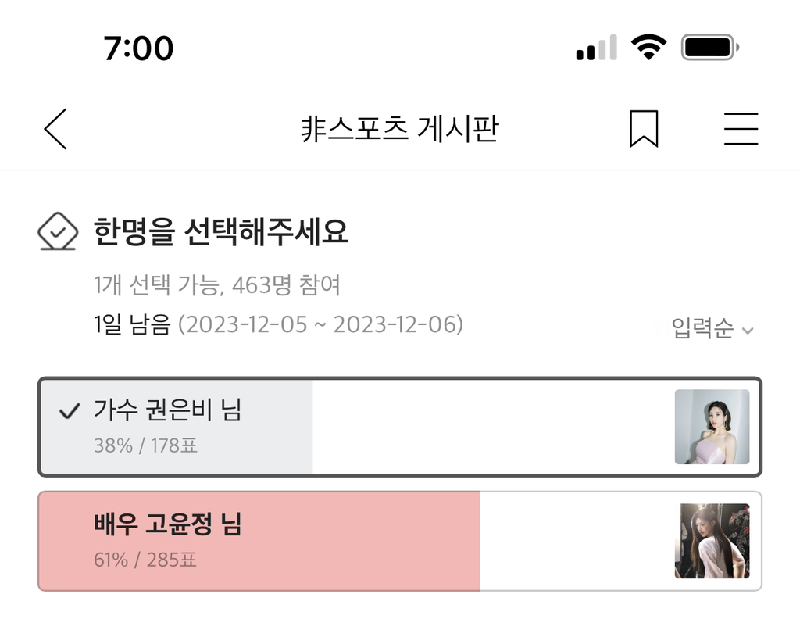This screenshot has height=619, width=800.
Task: Tap the 非스포츠 게시판 board title
Action: [x=399, y=129]
